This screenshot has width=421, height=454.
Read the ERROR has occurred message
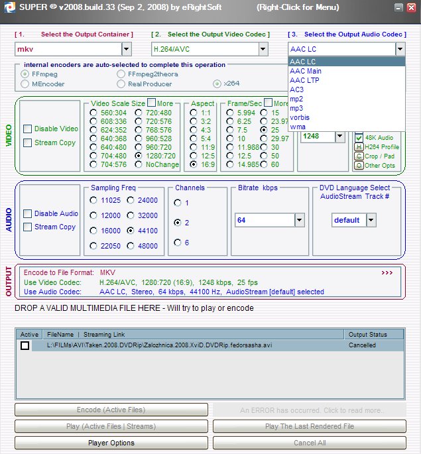tap(310, 410)
